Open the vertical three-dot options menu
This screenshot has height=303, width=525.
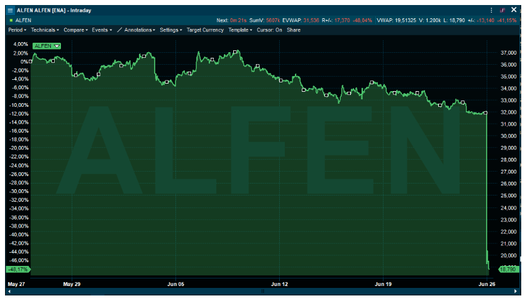pos(491,11)
